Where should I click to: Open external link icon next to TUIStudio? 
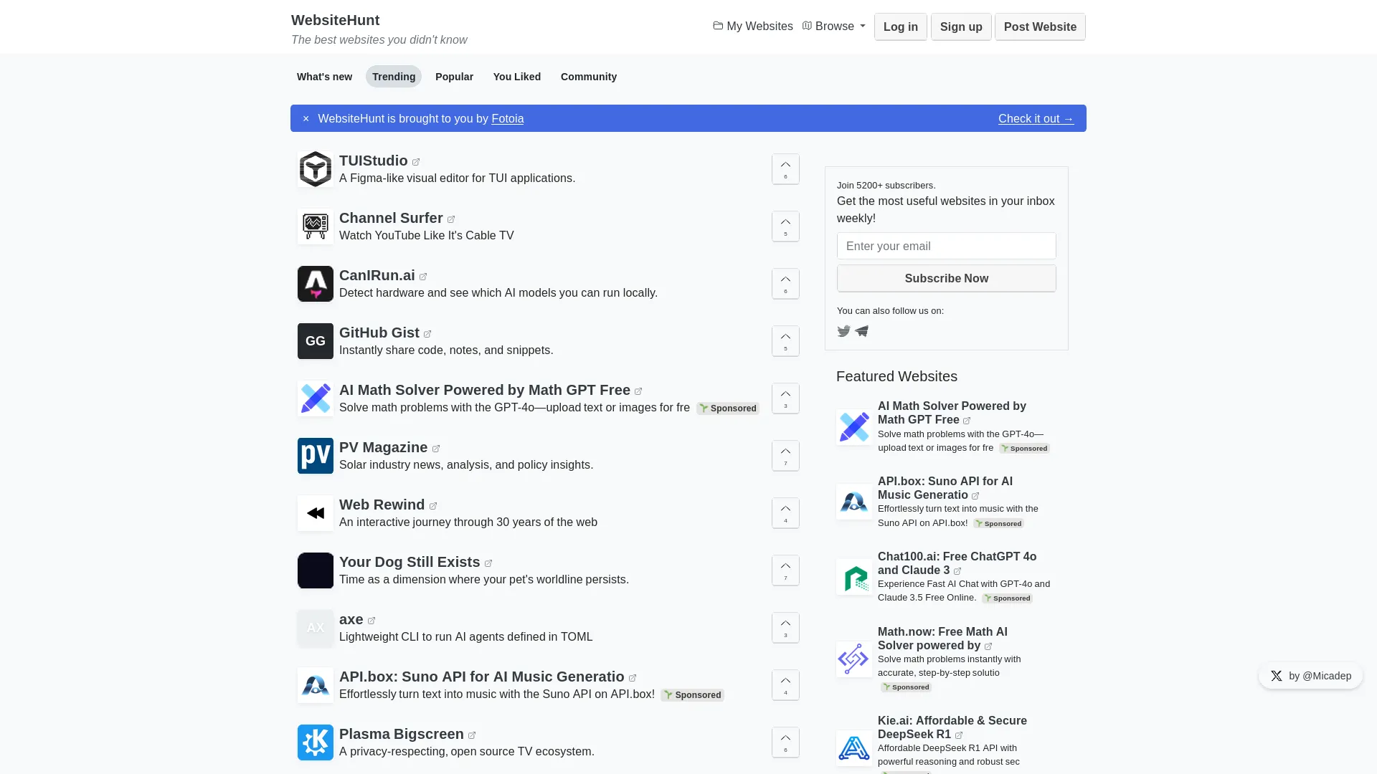coord(416,162)
